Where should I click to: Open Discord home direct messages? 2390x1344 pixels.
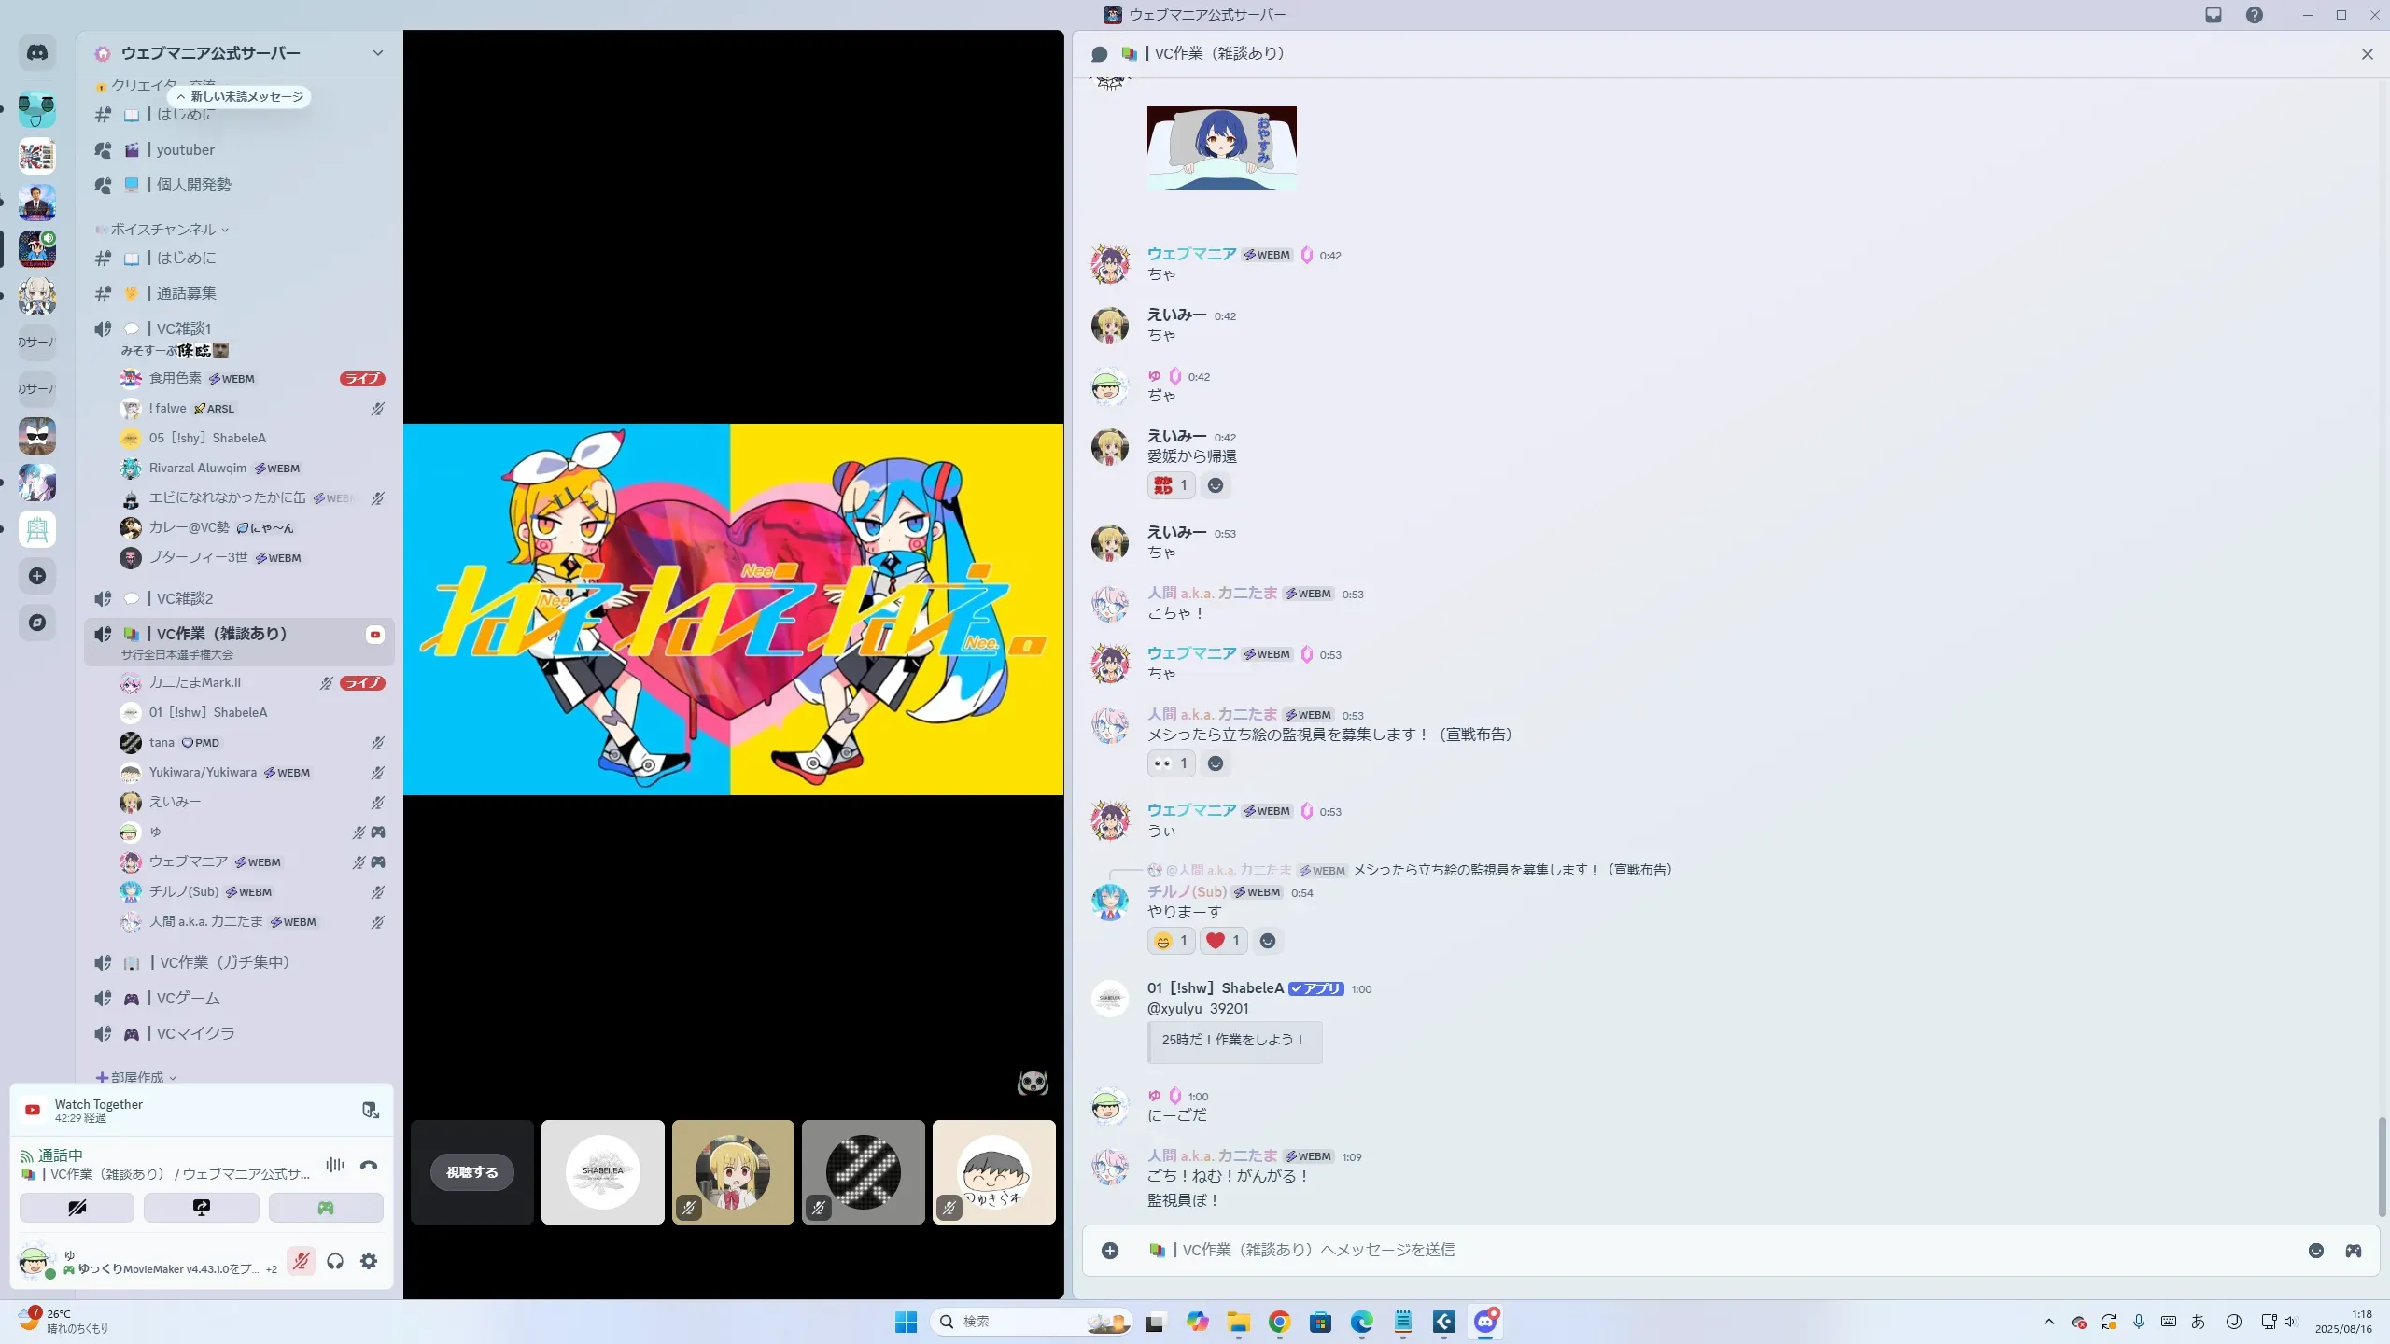coord(37,52)
